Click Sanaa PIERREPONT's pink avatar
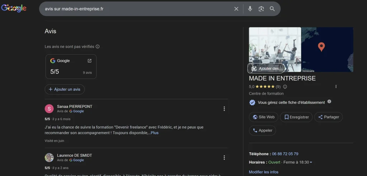Viewport: 367px width, 176px height. (49, 109)
